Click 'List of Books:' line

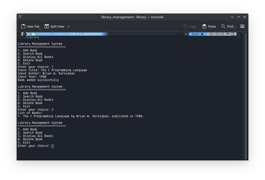pyautogui.click(x=30, y=113)
